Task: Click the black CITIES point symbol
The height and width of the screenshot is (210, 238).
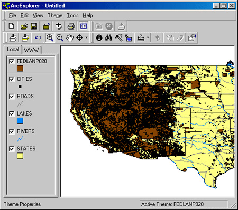Action: coord(20,87)
